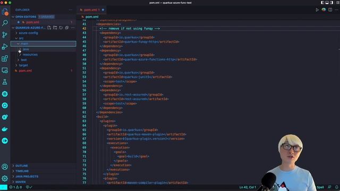This screenshot has height=191, width=340.
Task: Close the pom.xml tab via unsaved dot
Action: [103, 10]
